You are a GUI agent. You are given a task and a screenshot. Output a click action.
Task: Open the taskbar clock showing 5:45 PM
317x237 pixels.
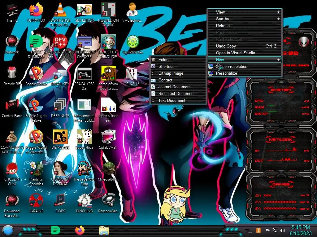click(301, 230)
